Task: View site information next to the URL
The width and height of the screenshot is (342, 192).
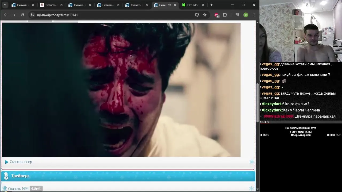Action: (x=32, y=15)
